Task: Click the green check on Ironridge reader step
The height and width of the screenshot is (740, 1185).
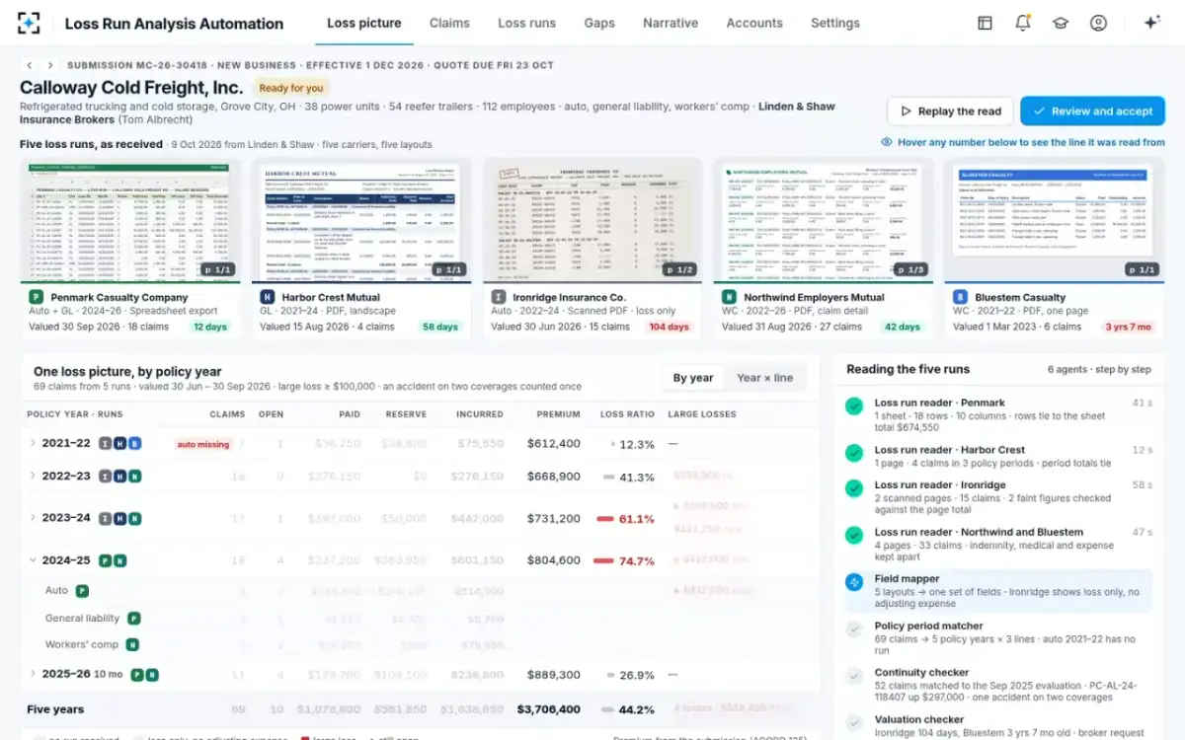Action: point(854,488)
